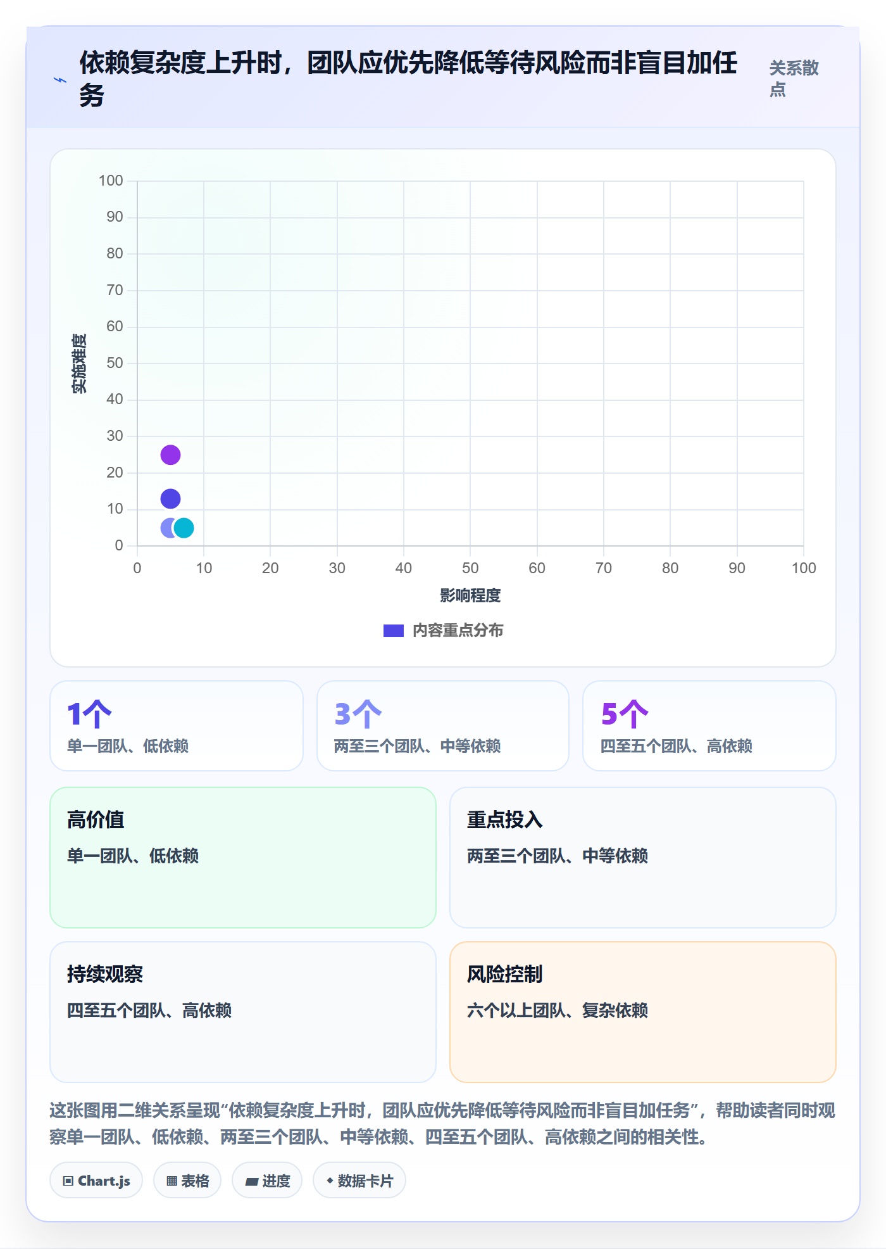Open the 1个 stat card

[177, 726]
